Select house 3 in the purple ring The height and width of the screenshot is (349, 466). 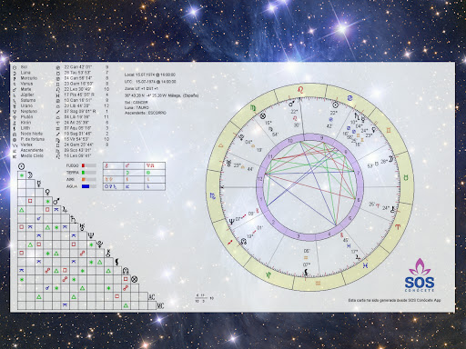(299, 236)
